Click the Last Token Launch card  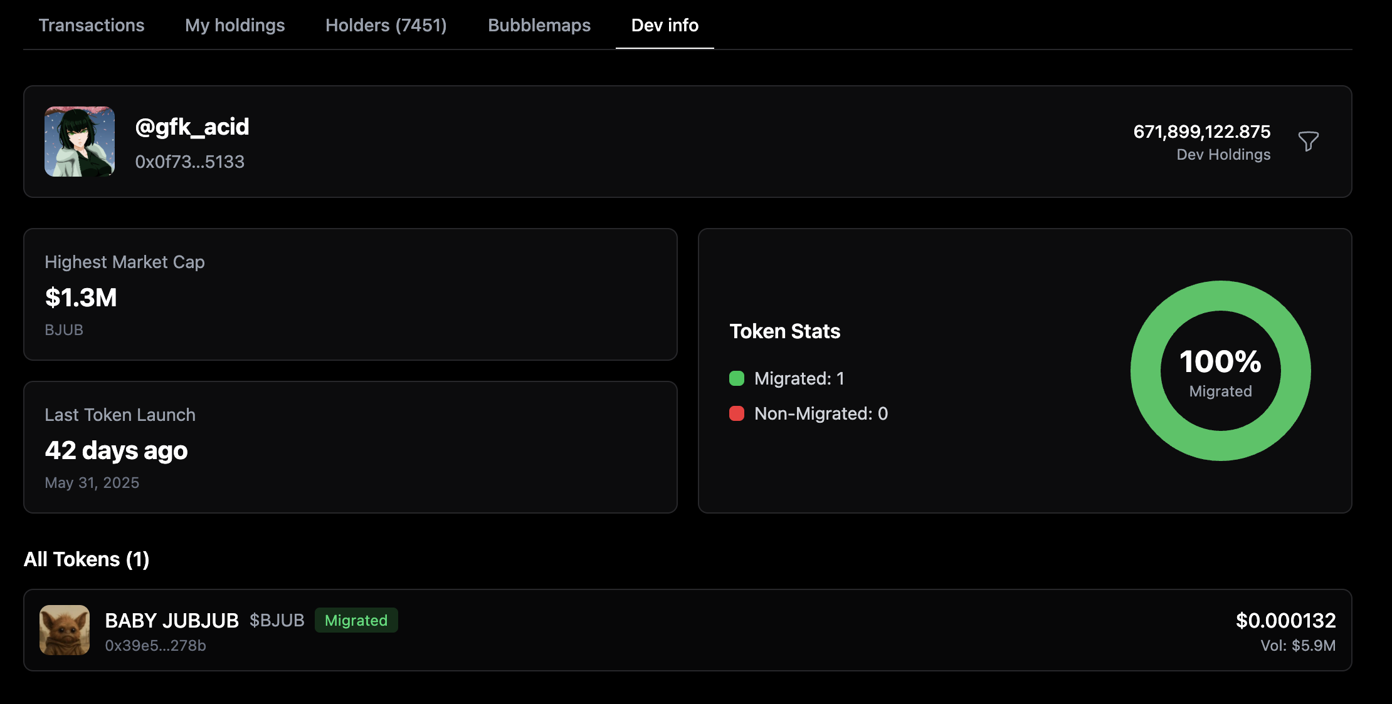pos(350,447)
